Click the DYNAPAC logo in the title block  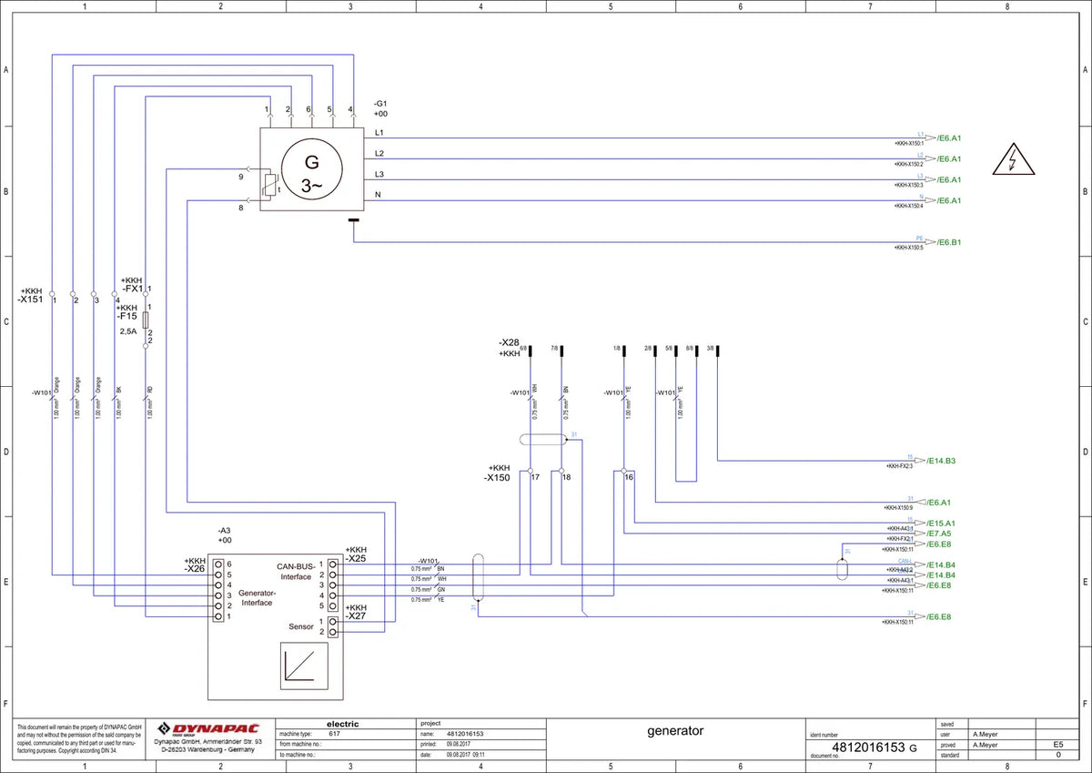(208, 728)
